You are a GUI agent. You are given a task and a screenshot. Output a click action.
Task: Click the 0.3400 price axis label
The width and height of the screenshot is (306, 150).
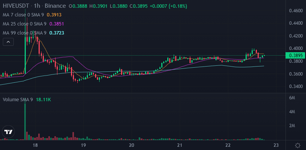coord(296,86)
